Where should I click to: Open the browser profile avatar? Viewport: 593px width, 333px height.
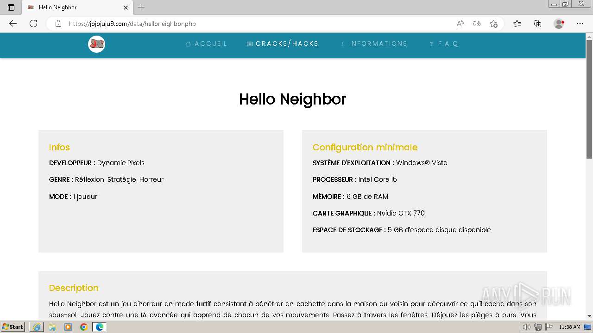pyautogui.click(x=559, y=24)
